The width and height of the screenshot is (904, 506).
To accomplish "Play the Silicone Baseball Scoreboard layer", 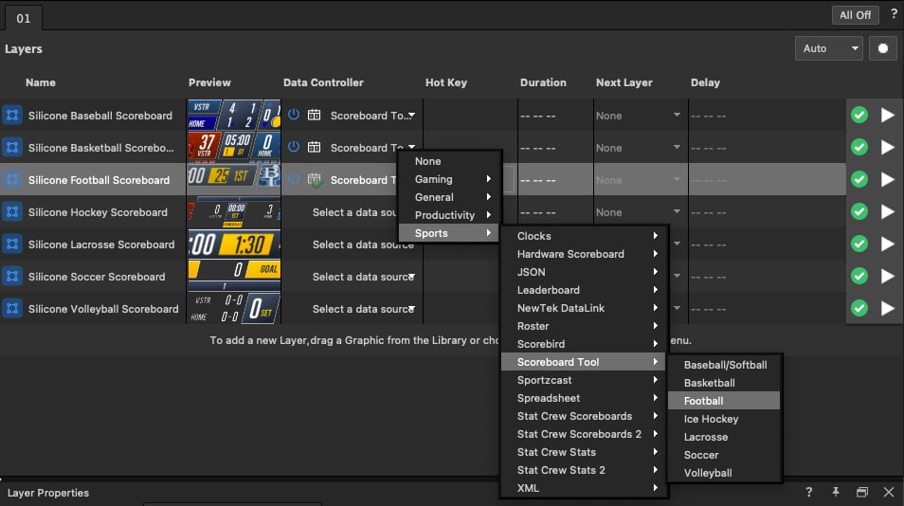I will (x=887, y=115).
